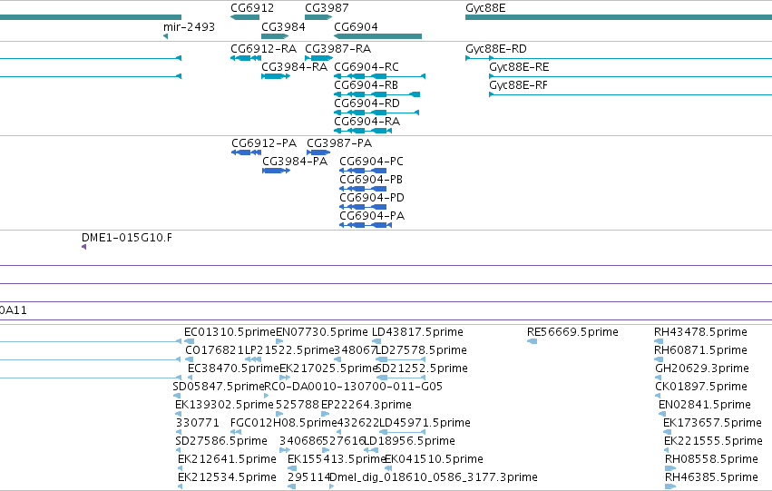Select the CG6904-PC protein label

[x=371, y=162]
